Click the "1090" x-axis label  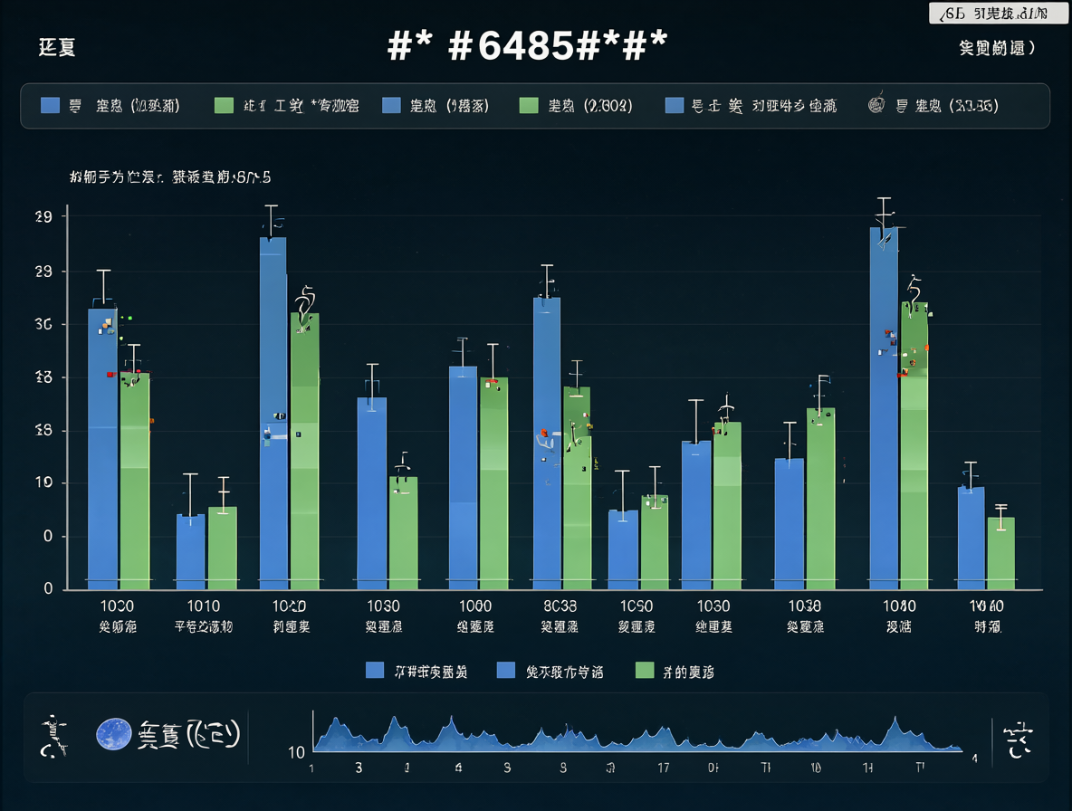pyautogui.click(x=636, y=606)
